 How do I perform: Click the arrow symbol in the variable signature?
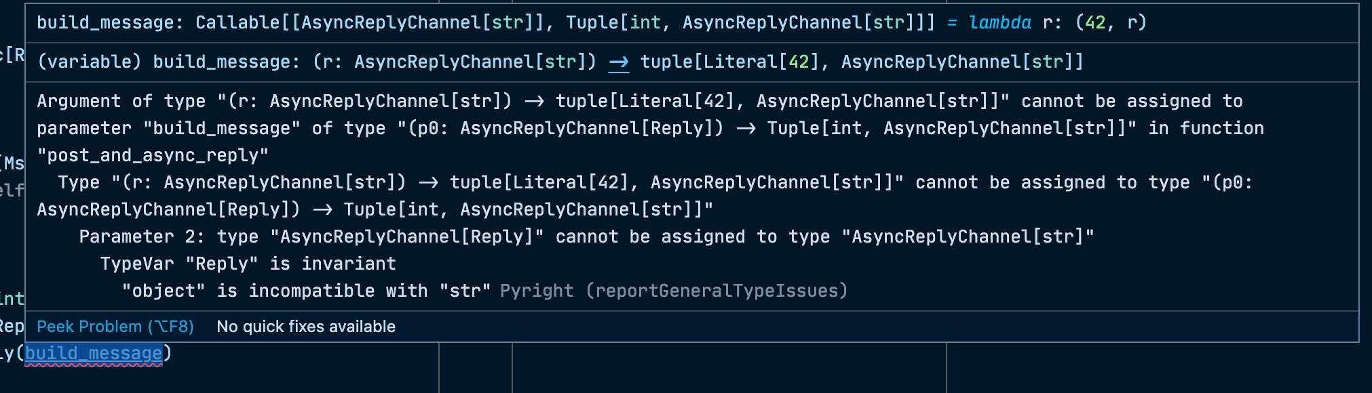coord(618,62)
